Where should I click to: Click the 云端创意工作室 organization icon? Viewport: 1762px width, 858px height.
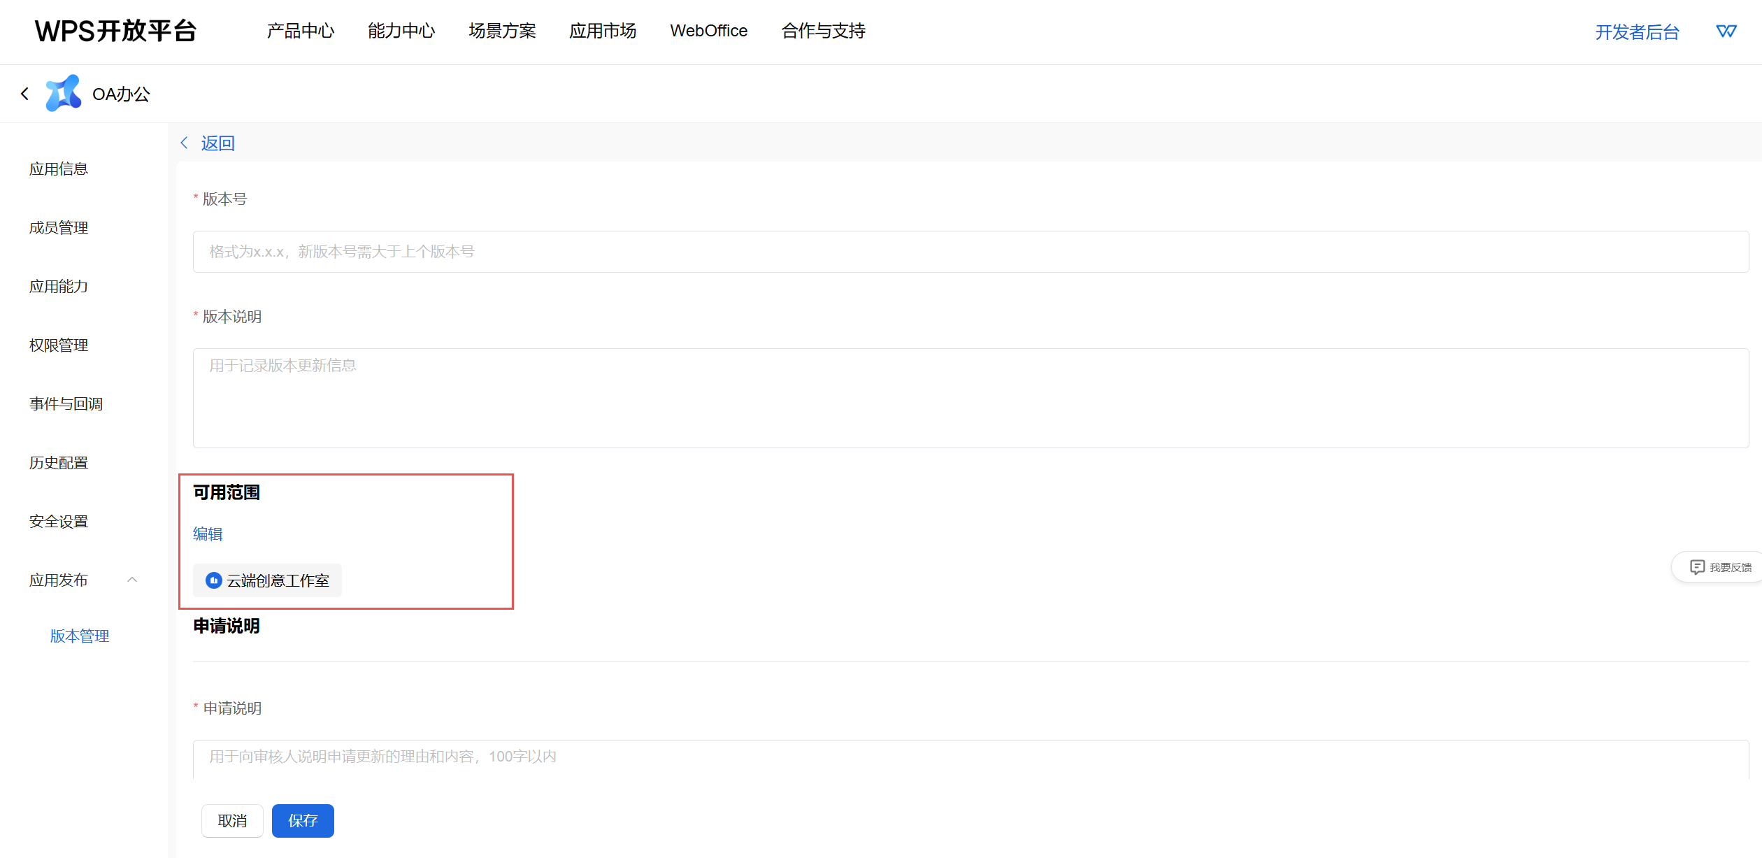click(x=214, y=580)
